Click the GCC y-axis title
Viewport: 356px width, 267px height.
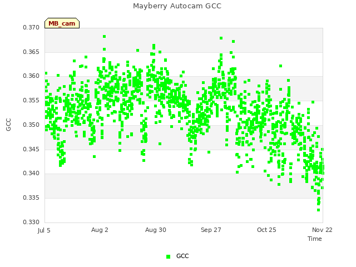point(8,125)
